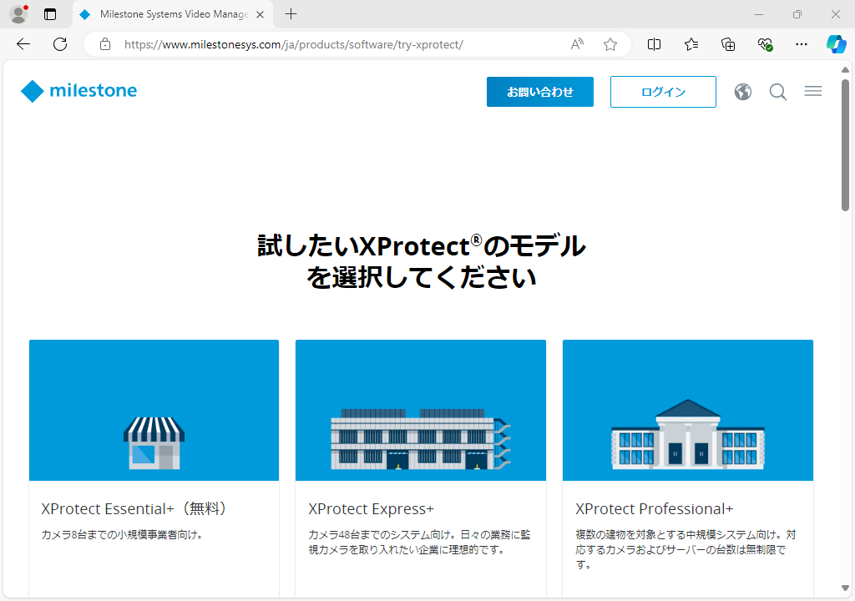Restore down the browser window
Screen dimensions: 855x601
point(797,15)
